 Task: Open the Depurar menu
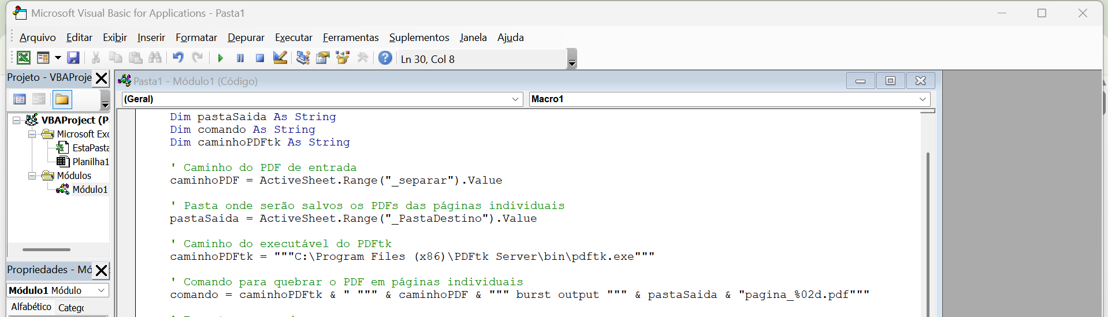coord(246,38)
